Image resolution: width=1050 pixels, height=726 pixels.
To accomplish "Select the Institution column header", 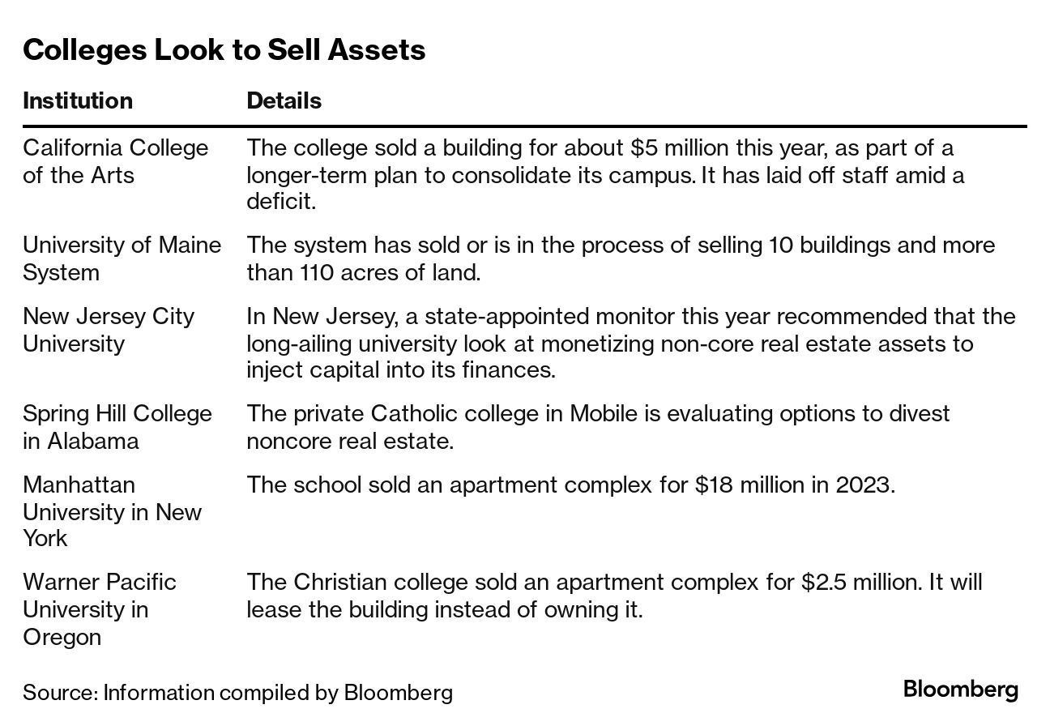I will 78,100.
